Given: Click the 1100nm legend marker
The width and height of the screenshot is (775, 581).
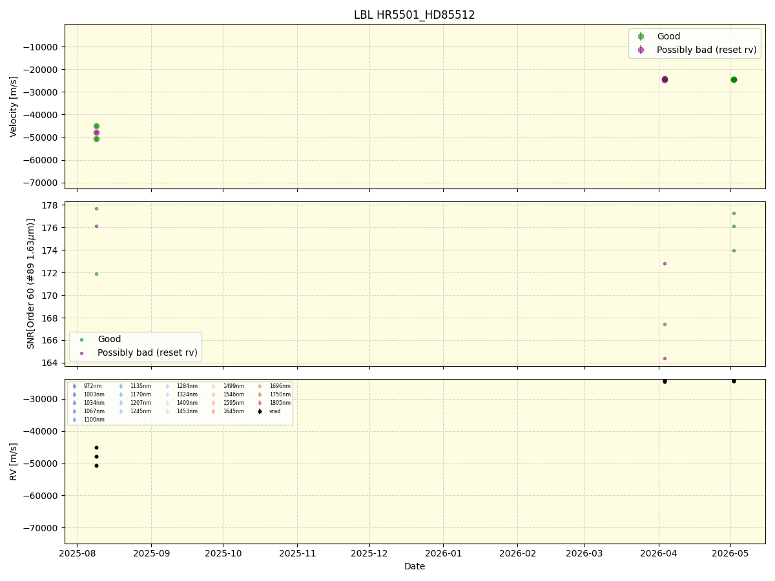Looking at the screenshot, I should point(74,420).
